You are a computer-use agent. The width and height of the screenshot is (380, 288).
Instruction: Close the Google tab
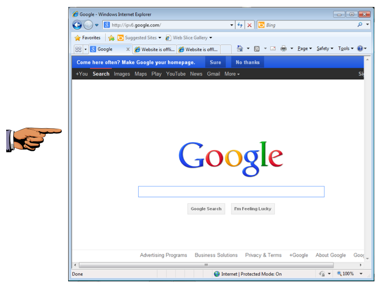tap(128, 49)
